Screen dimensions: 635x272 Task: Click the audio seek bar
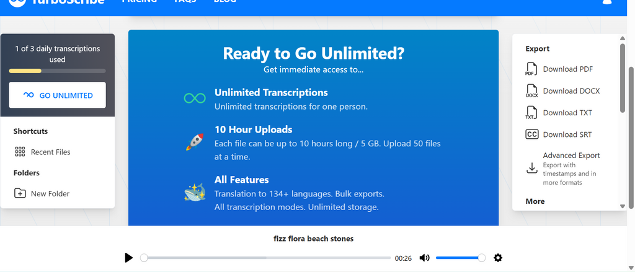[265, 258]
